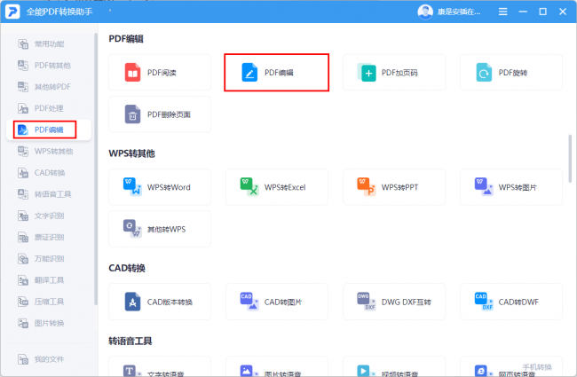Select 压缩工具 in the sidebar
The width and height of the screenshot is (577, 377).
click(49, 302)
